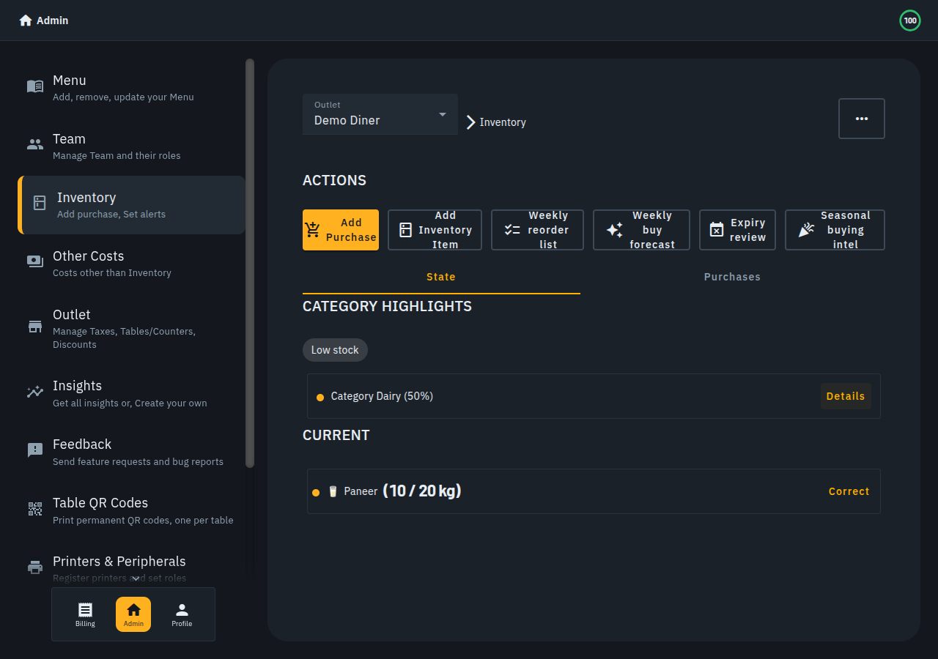Click the Outlet storefront icon
938x659 pixels.
click(35, 326)
